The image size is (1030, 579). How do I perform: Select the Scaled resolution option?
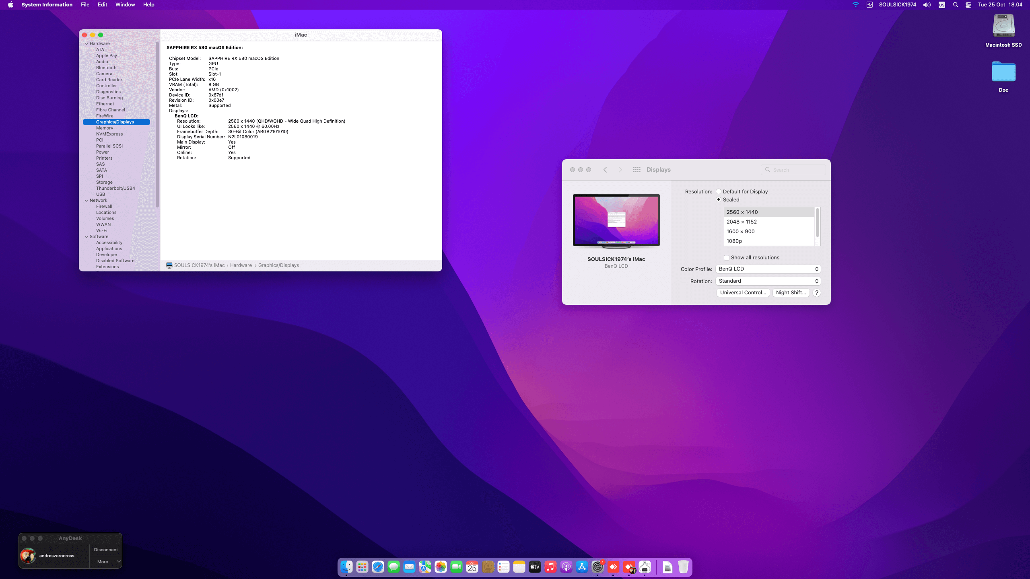pyautogui.click(x=719, y=199)
